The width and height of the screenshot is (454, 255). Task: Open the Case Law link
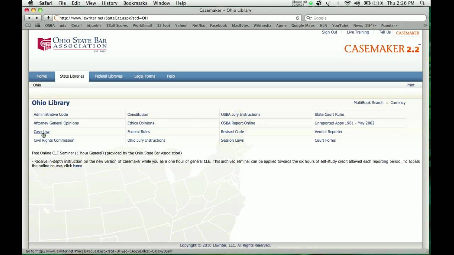pyautogui.click(x=41, y=132)
